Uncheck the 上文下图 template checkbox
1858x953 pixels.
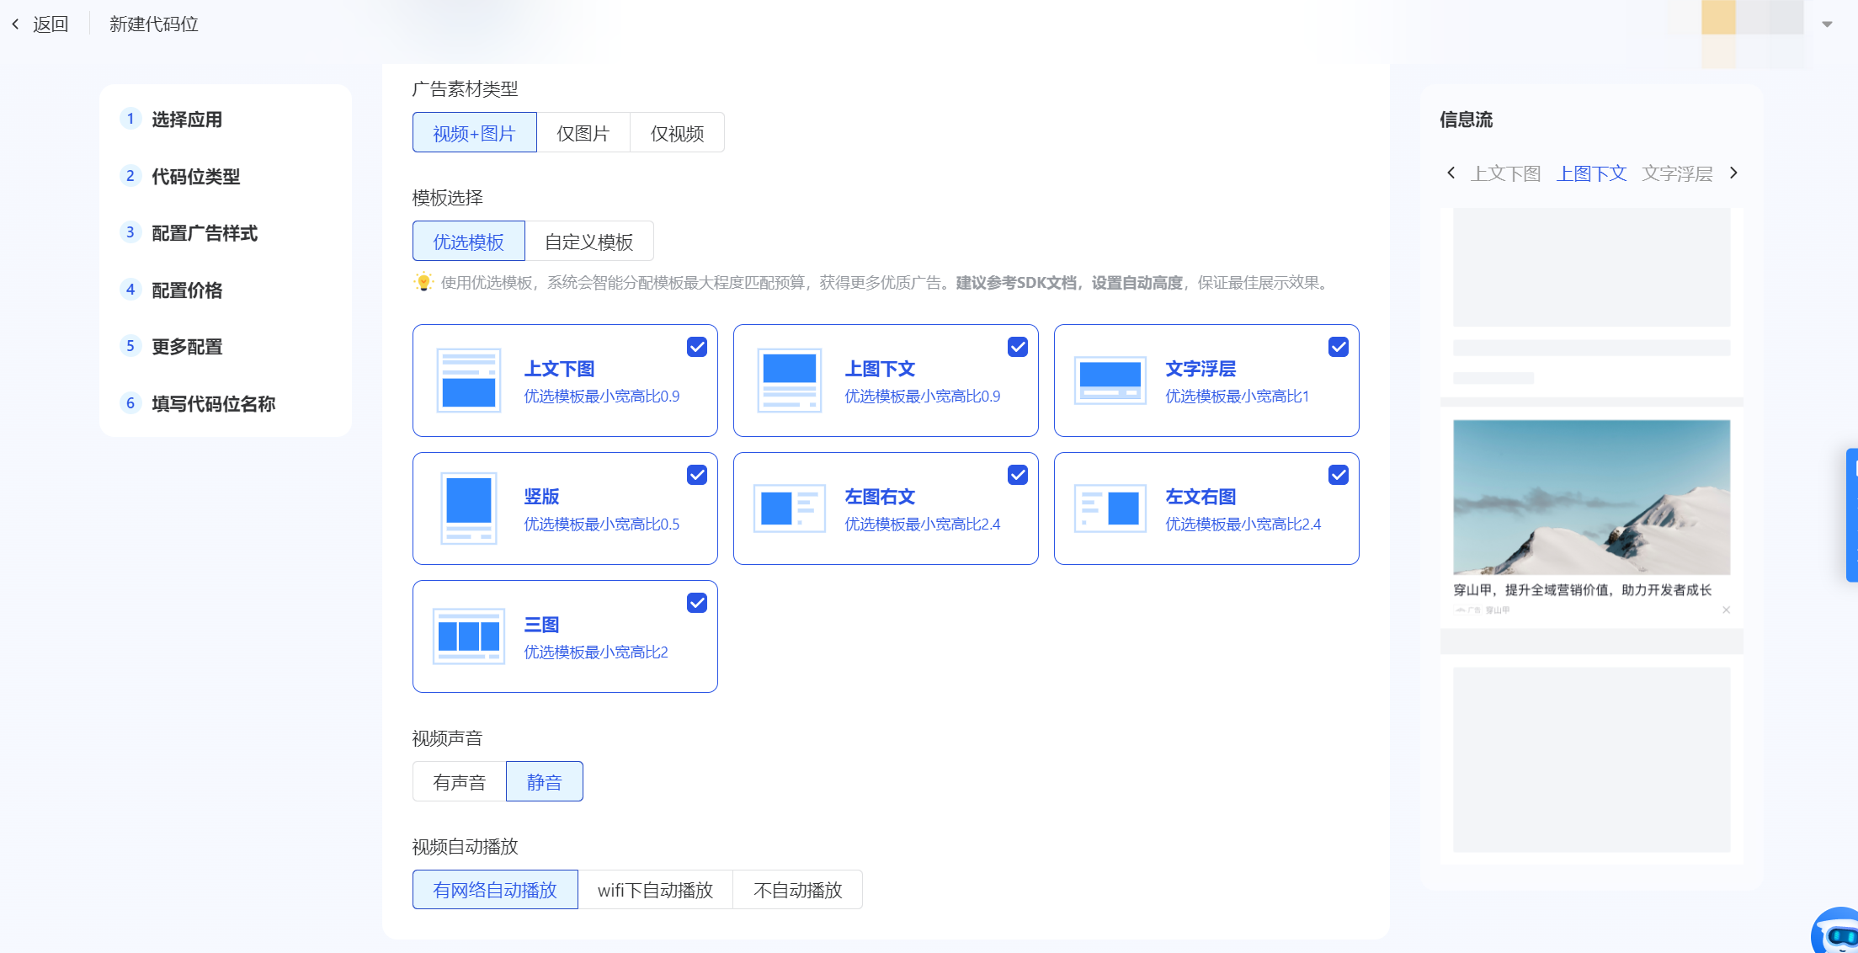tap(697, 347)
